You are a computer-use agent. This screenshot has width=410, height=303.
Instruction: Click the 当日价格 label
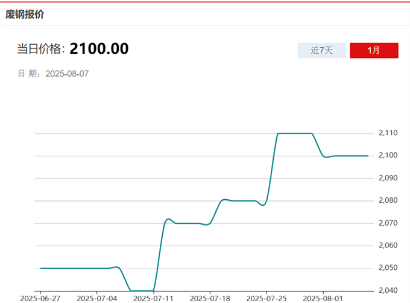(x=41, y=49)
